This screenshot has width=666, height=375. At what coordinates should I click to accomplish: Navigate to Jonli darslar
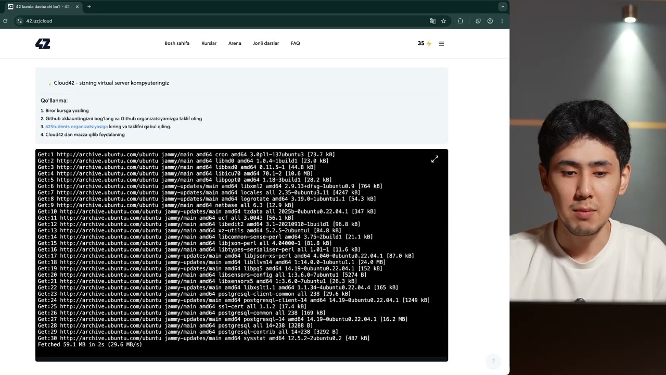point(266,43)
